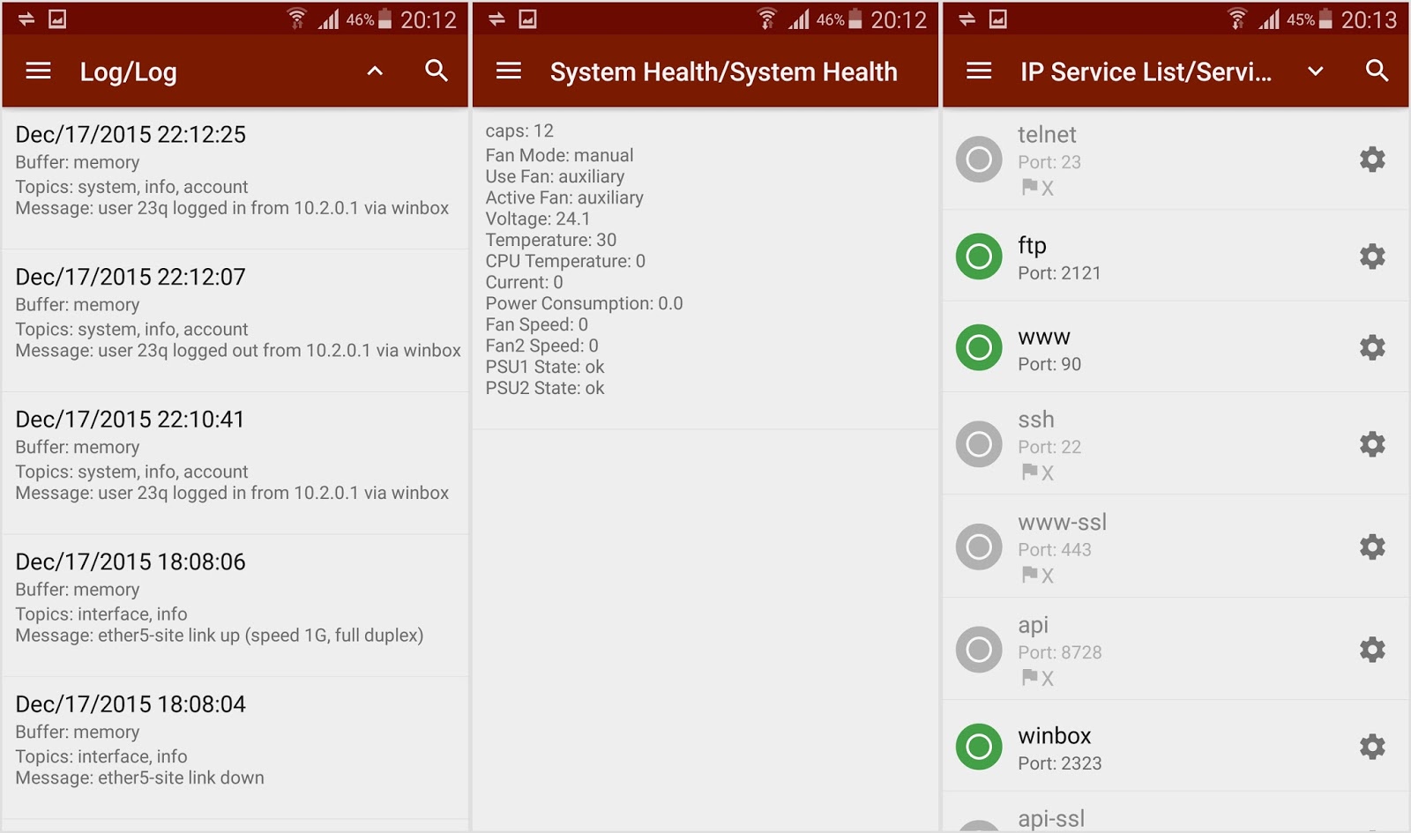The width and height of the screenshot is (1411, 833).
Task: Select log entry Dec/17/2015 22:12:25
Action: 235,178
